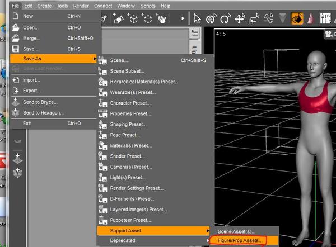Select Properties Preset...
The image size is (336, 247).
[x=155, y=114]
